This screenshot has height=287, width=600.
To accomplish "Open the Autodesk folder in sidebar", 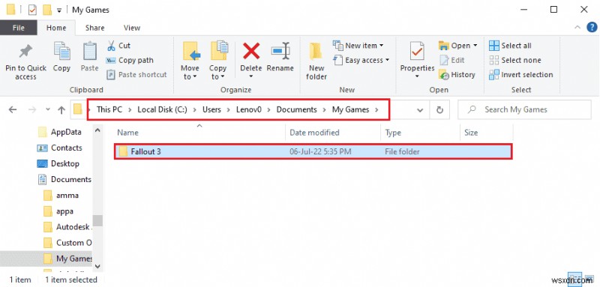I will pos(67,226).
